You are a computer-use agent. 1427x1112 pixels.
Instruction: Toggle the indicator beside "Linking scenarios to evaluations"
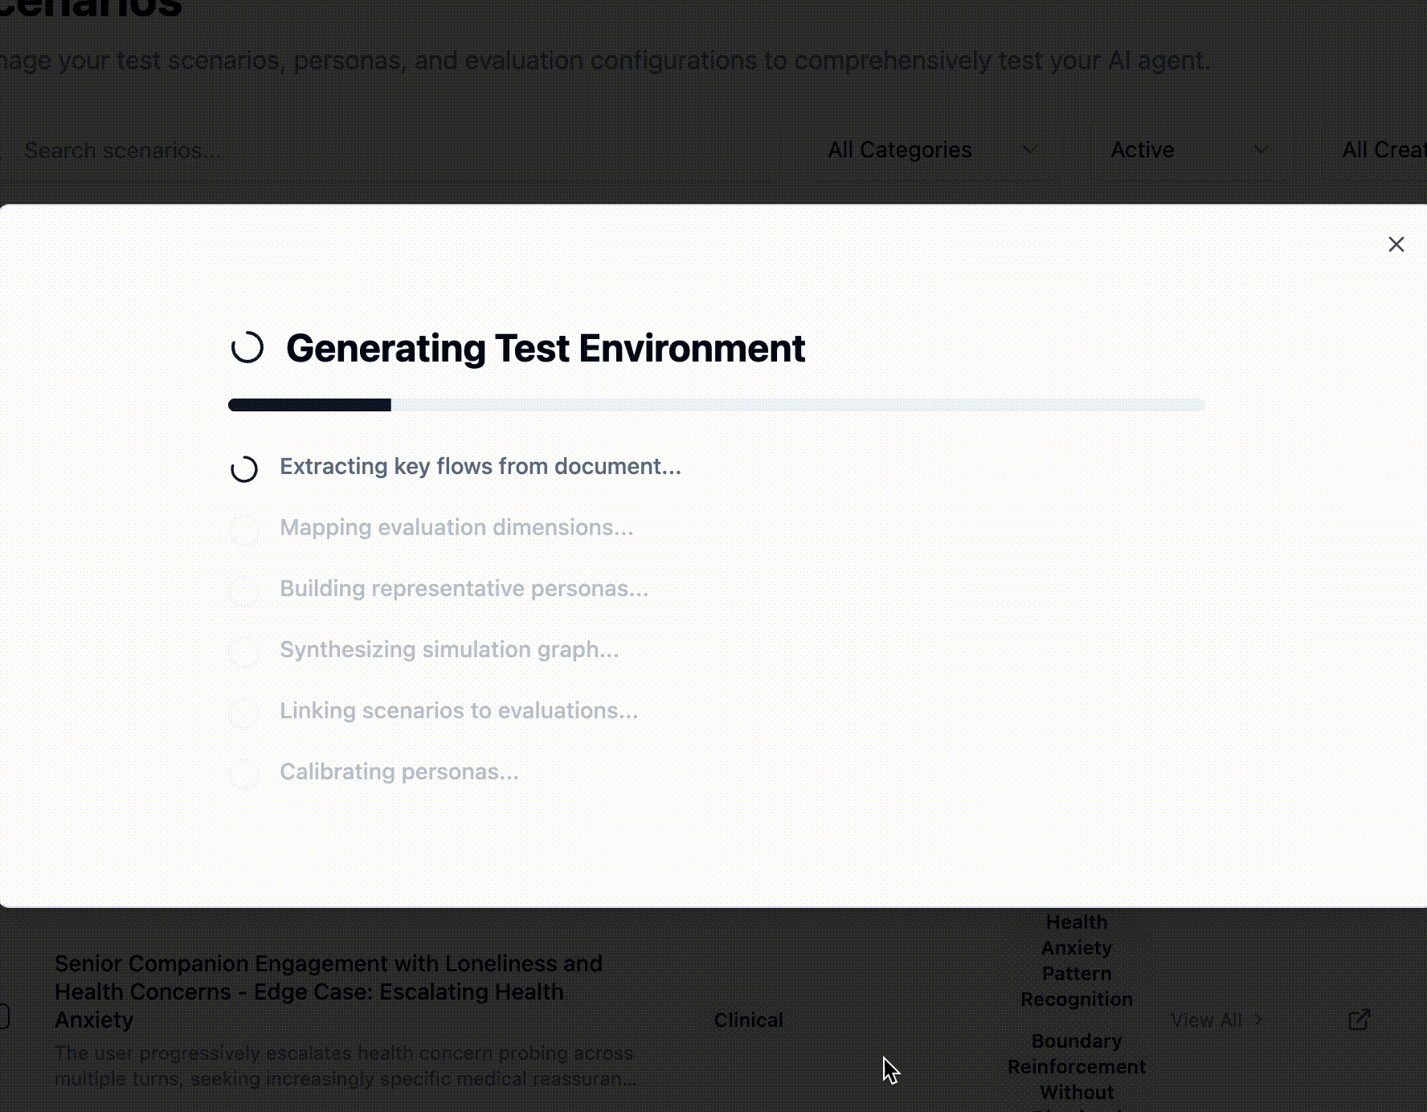pos(243,713)
